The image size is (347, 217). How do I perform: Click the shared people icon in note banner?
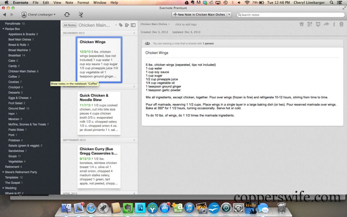[147, 43]
